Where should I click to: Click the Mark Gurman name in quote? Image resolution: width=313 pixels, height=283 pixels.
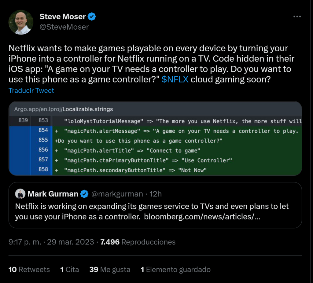pyautogui.click(x=53, y=194)
